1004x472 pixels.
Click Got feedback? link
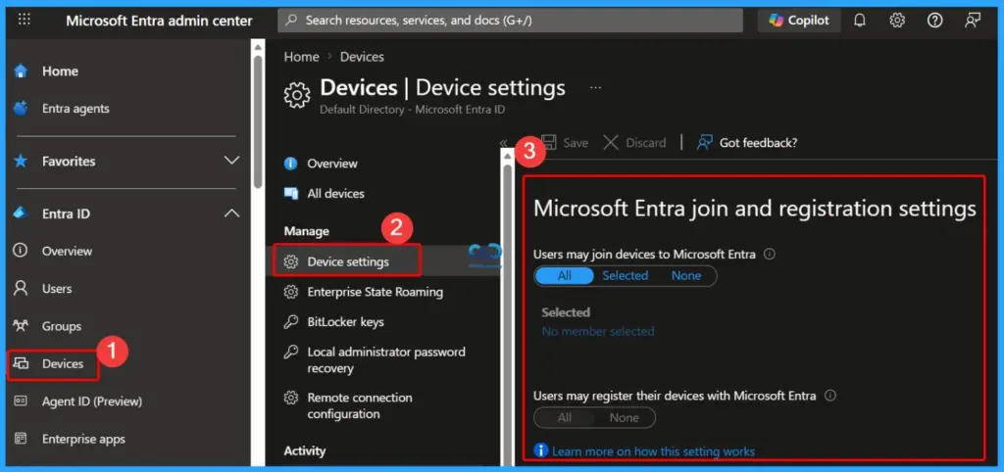point(747,143)
